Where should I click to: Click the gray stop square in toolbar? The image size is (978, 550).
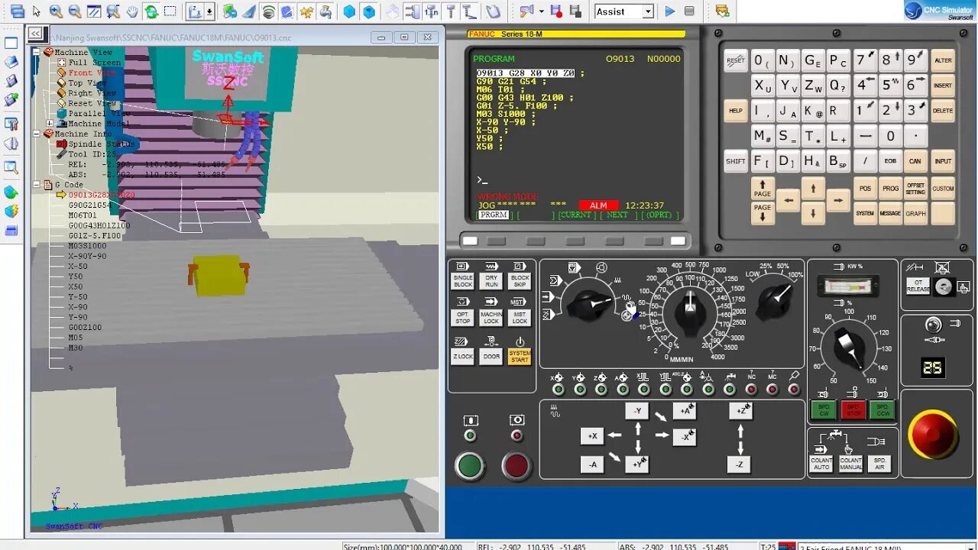[x=689, y=11]
